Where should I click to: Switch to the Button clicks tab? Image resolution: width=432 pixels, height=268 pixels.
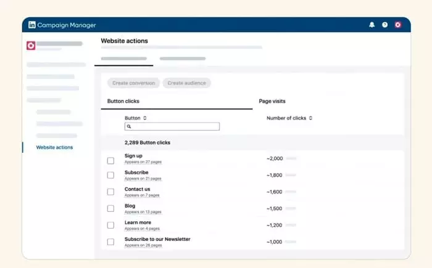(x=123, y=101)
